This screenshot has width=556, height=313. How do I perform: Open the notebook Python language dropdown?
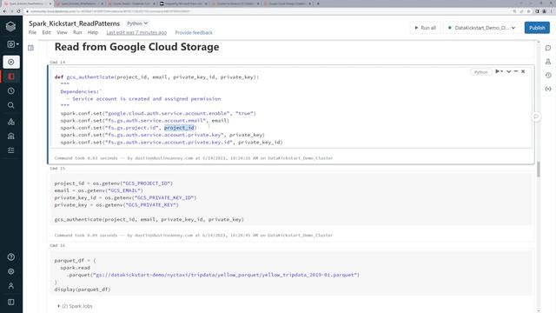[x=137, y=23]
